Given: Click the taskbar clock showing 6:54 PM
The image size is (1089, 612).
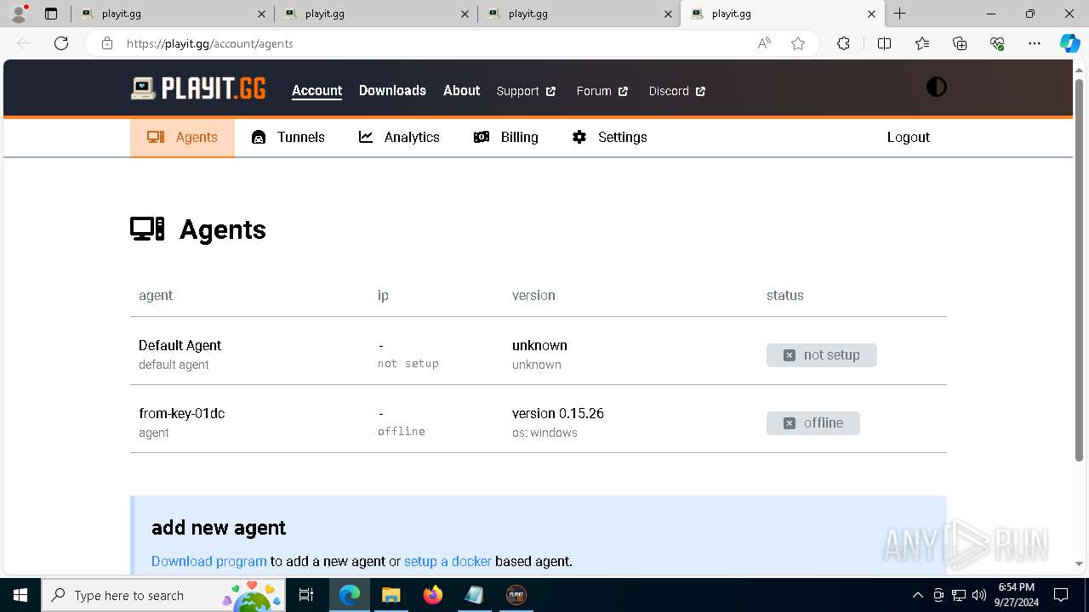Looking at the screenshot, I should pyautogui.click(x=1017, y=595).
